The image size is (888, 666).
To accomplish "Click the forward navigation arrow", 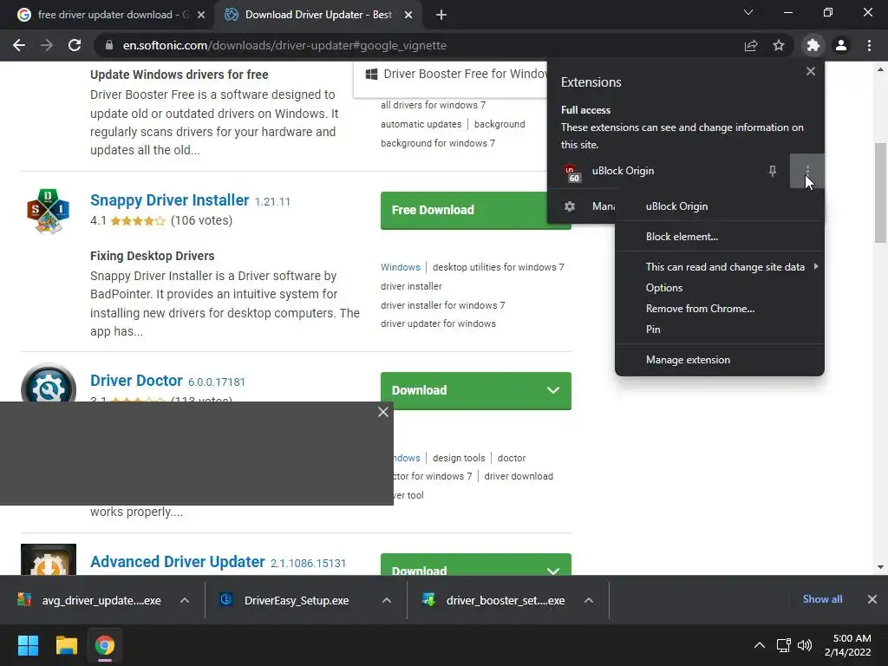I will 47,45.
